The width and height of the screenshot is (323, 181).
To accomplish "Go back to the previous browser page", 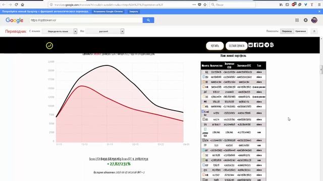I will pos(4,5).
